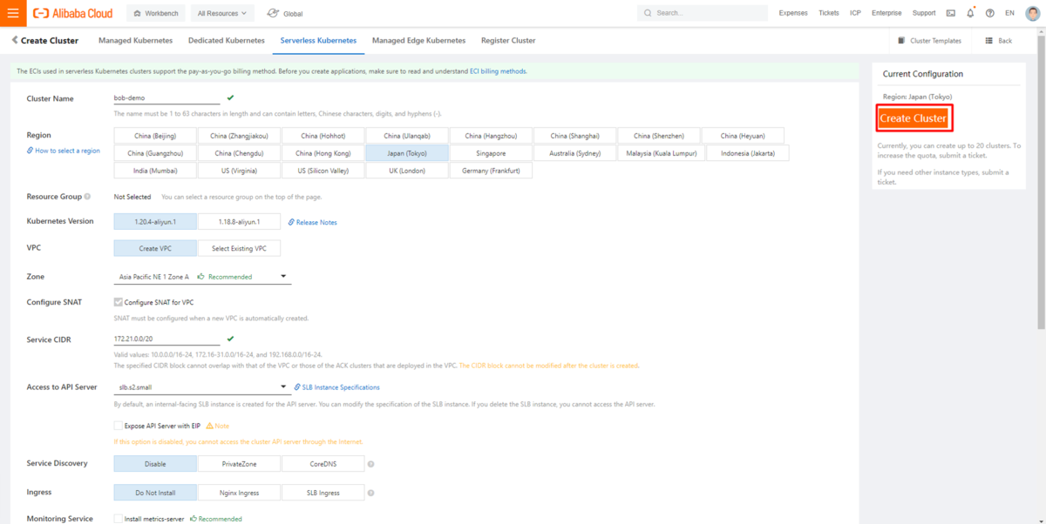Select Germany (Frankfurt) region
This screenshot has width=1046, height=524.
[x=491, y=171]
